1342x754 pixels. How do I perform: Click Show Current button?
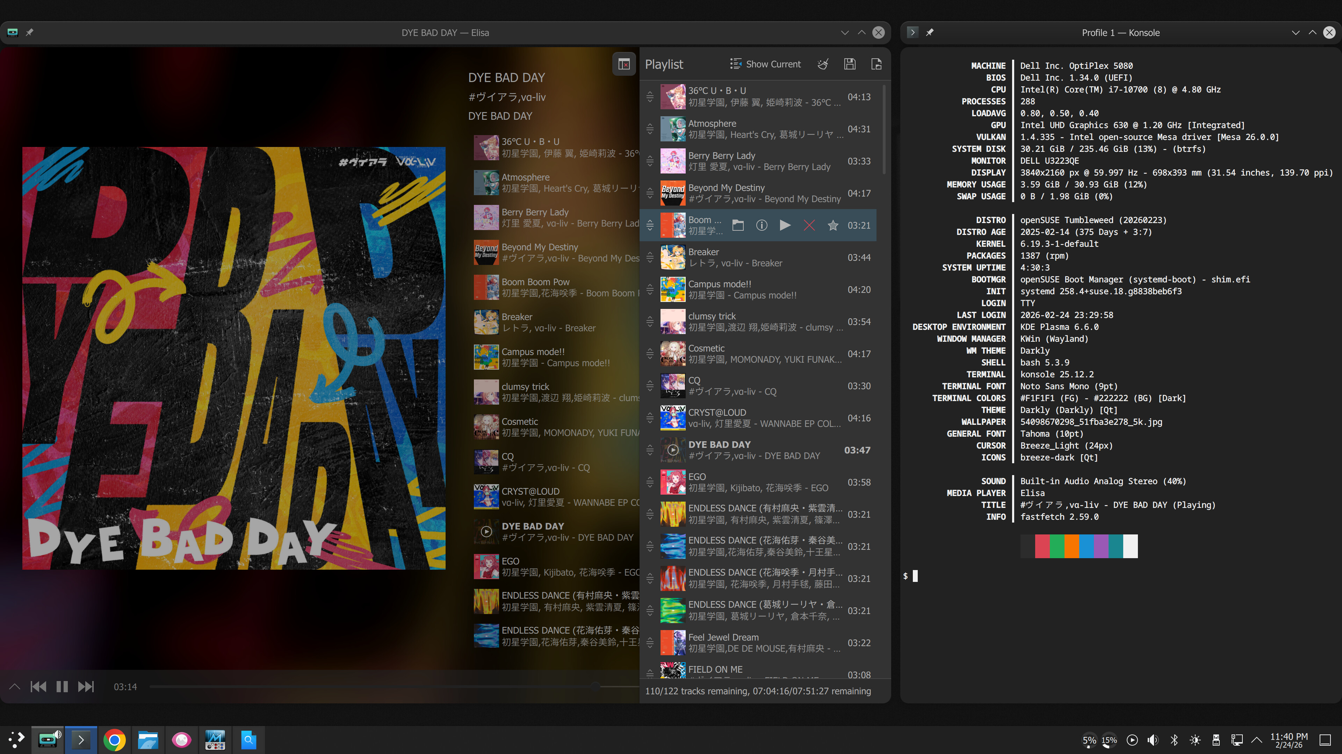[x=765, y=64]
